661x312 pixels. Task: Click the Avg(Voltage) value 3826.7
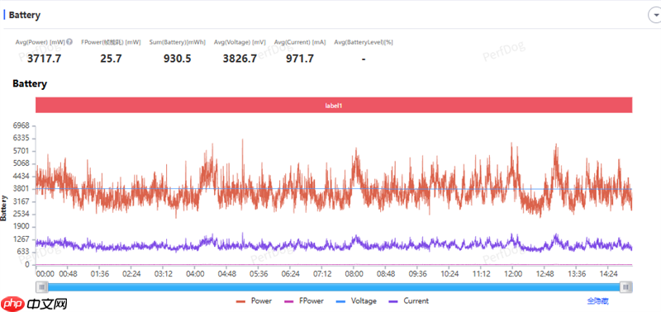[x=240, y=59]
